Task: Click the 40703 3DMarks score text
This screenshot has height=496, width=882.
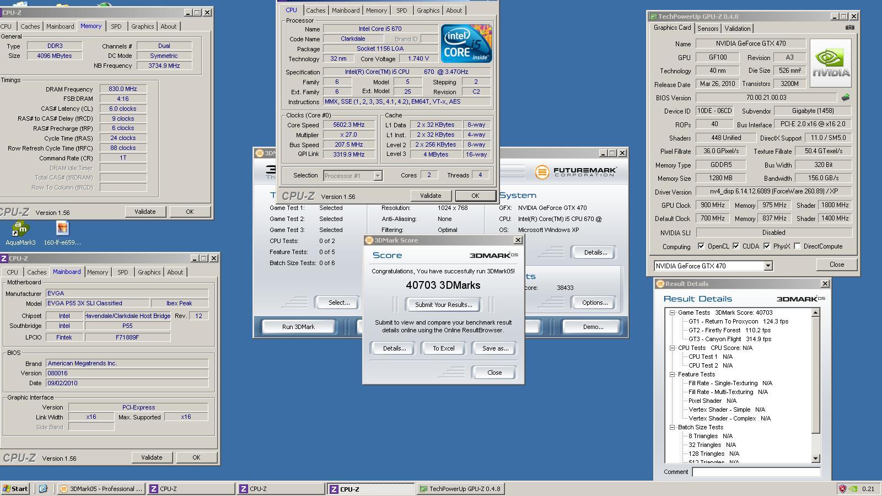Action: 443,285
